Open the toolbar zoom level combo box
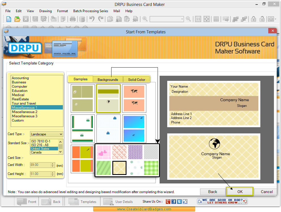The width and height of the screenshot is (281, 212). pos(167,19)
